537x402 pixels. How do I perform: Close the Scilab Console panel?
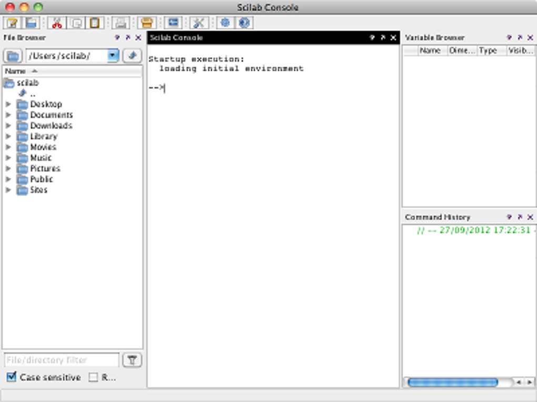[x=393, y=38]
